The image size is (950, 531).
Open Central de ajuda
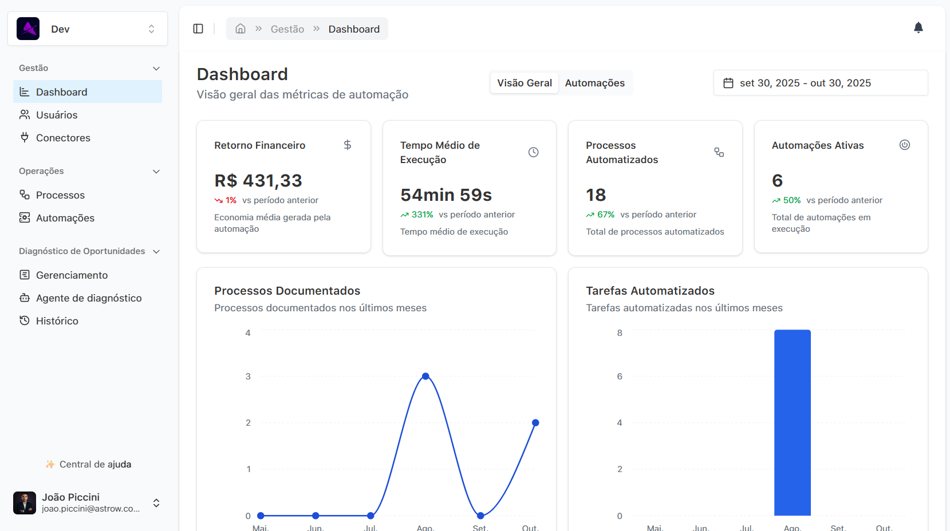tap(88, 464)
